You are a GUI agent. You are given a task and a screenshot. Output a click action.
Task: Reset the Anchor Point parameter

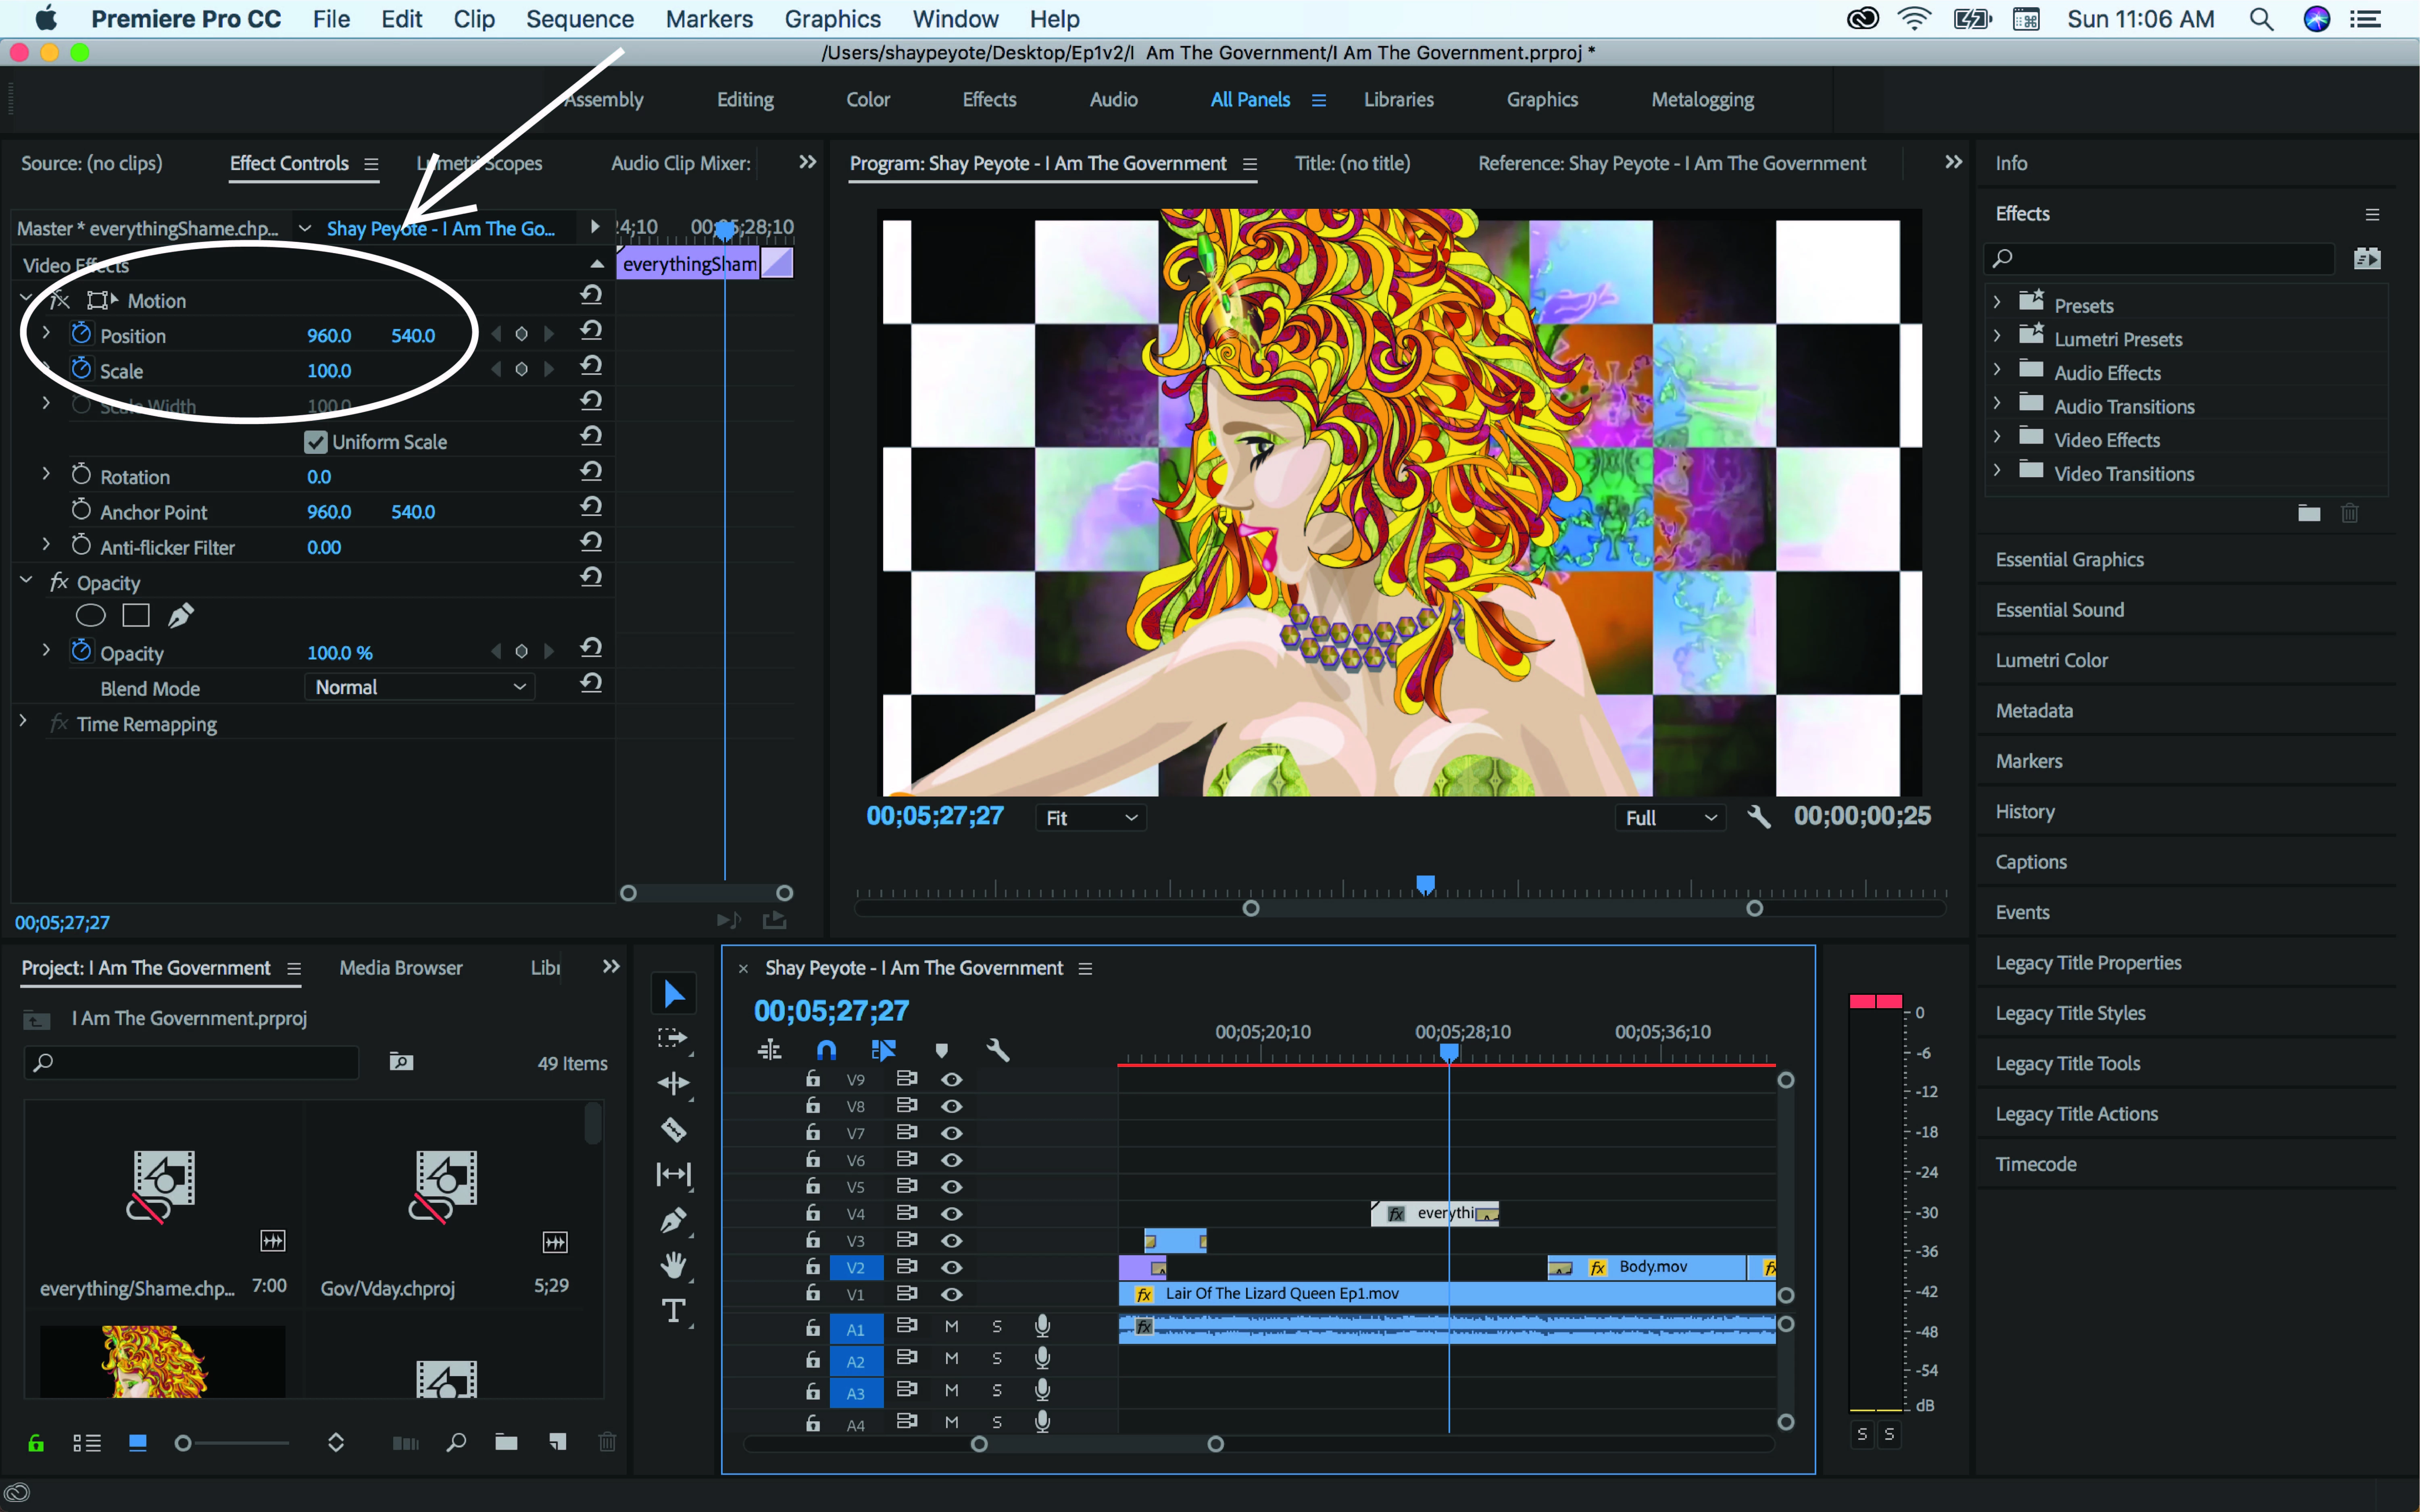coord(591,507)
